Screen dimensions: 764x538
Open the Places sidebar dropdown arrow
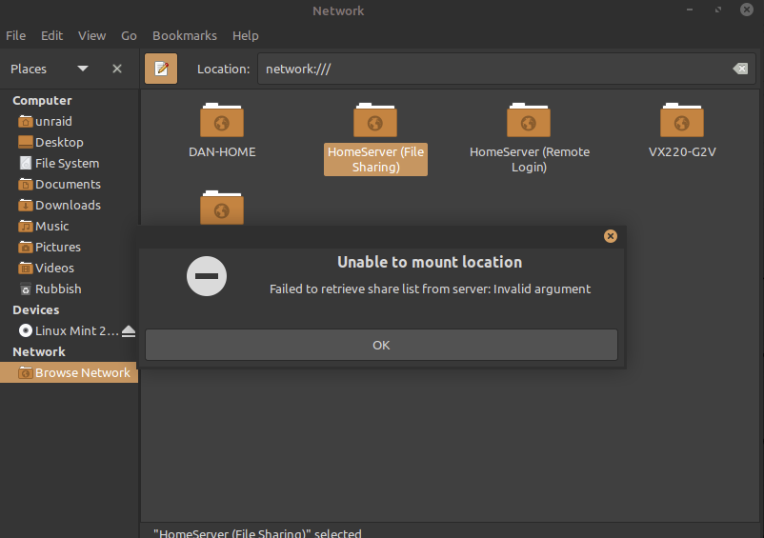coord(83,69)
